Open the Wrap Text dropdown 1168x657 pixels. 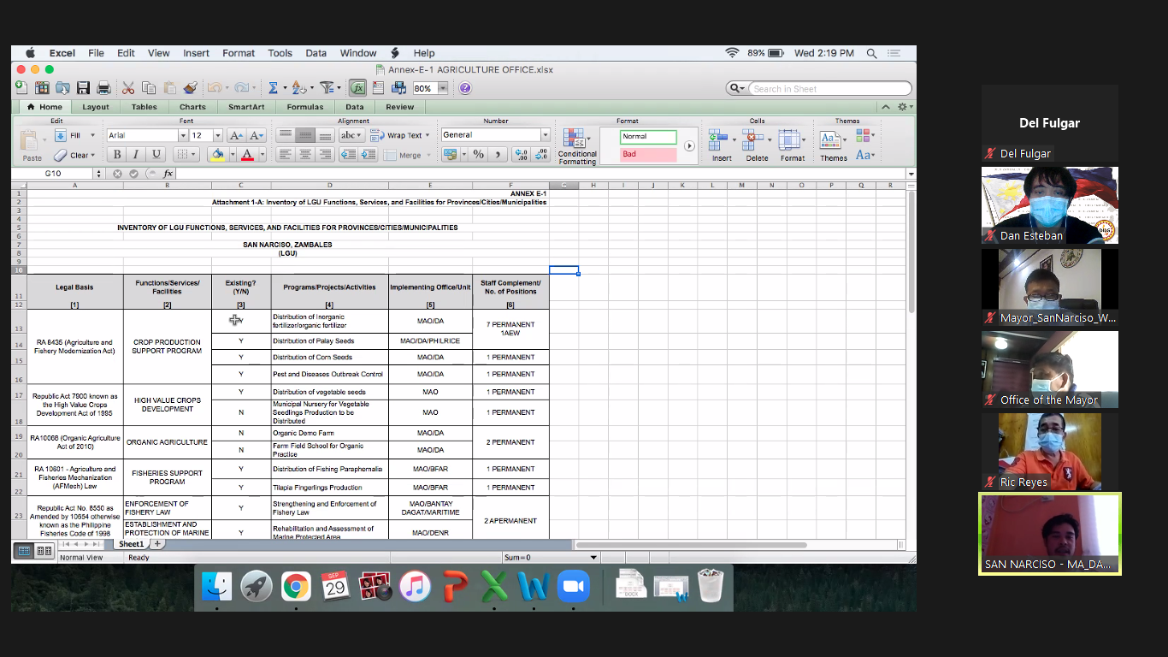(428, 135)
